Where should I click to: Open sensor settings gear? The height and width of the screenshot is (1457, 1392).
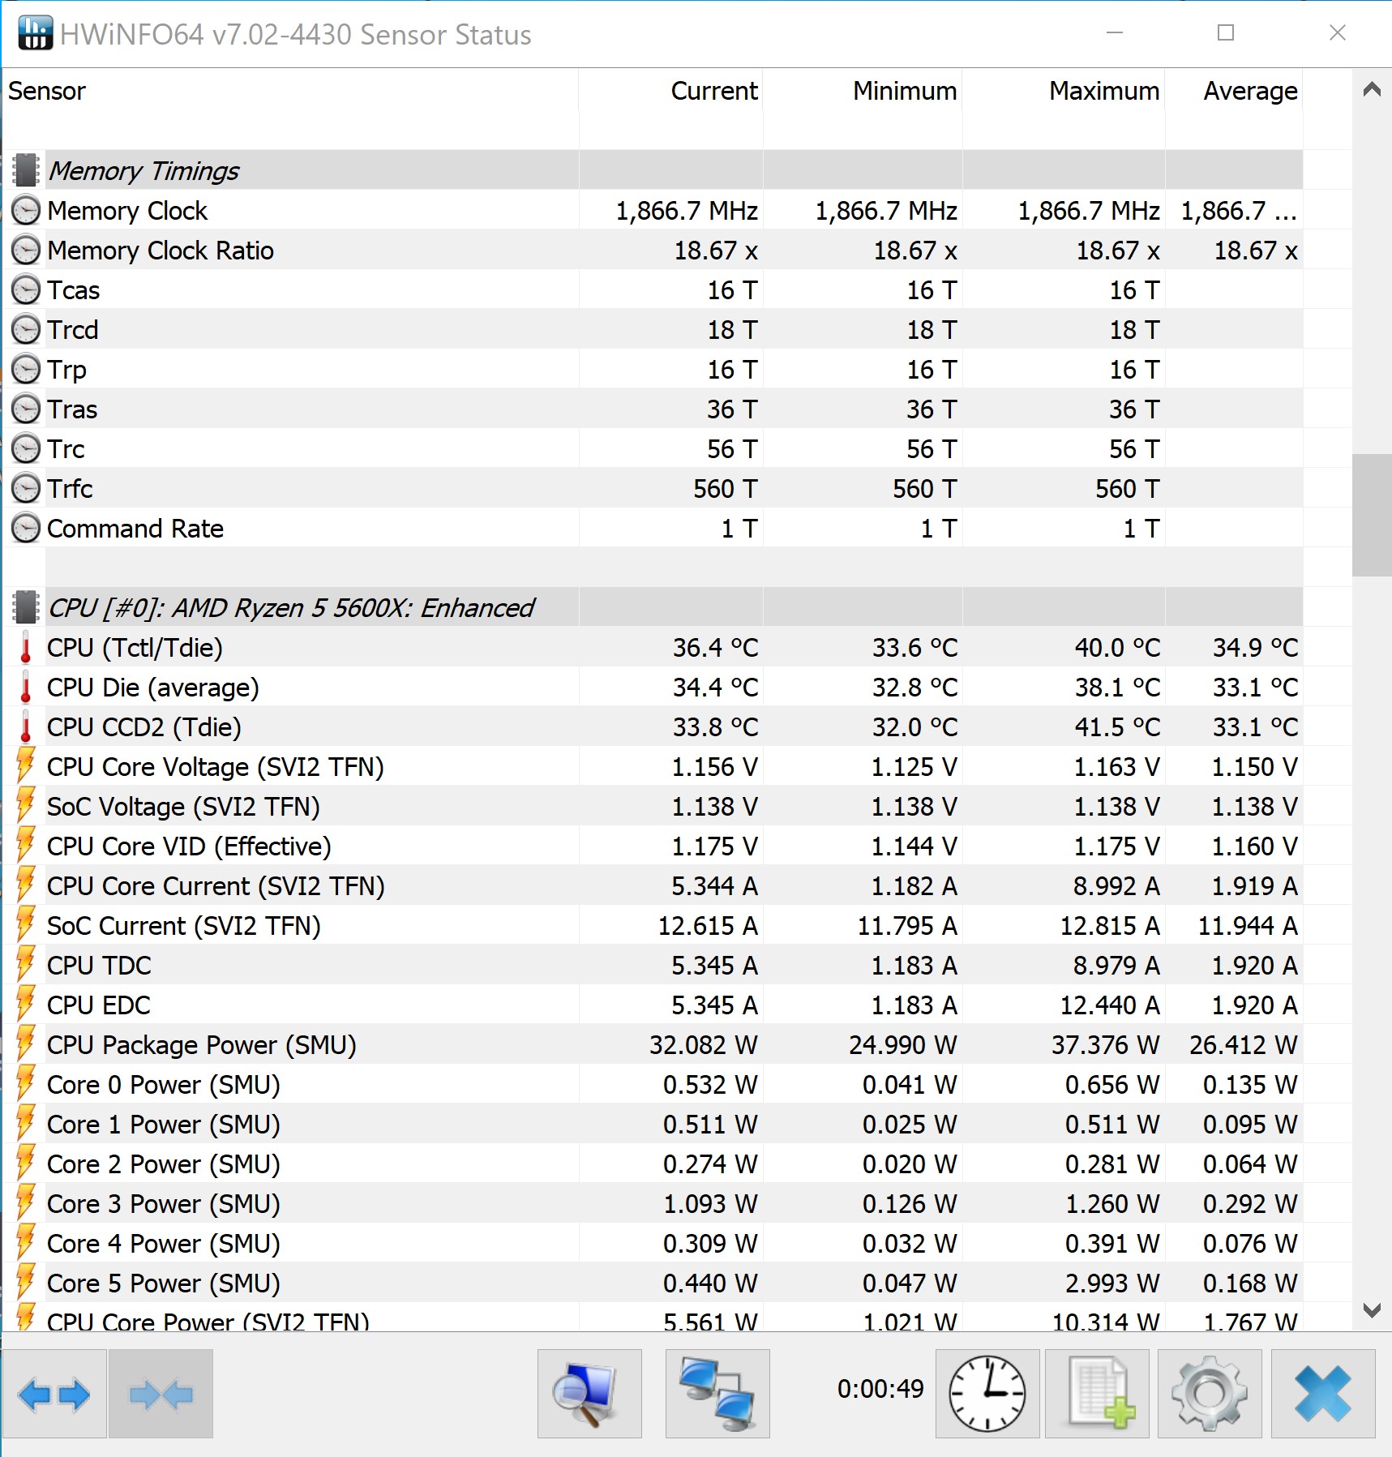1209,1395
